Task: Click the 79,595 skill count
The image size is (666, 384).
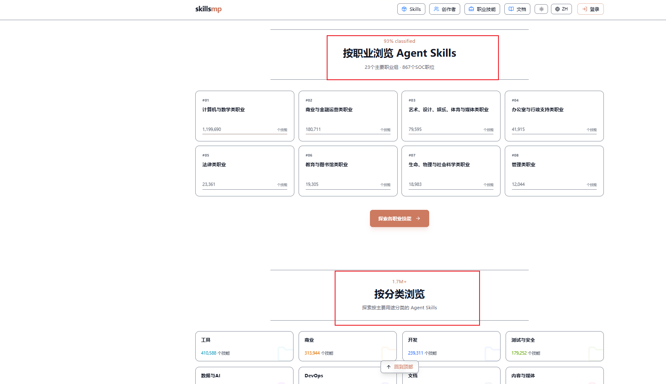Action: point(415,129)
